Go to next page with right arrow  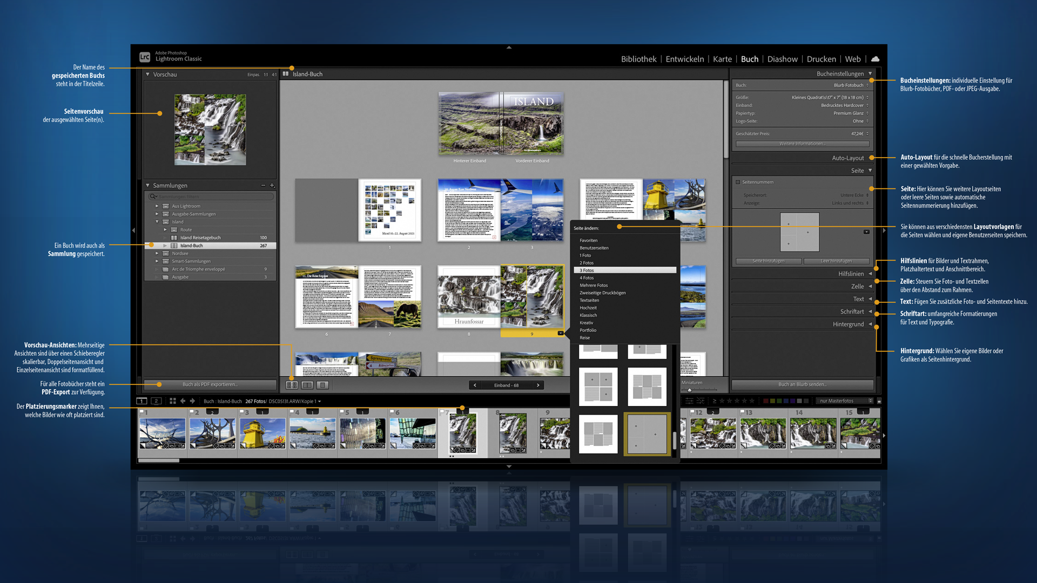pos(538,385)
